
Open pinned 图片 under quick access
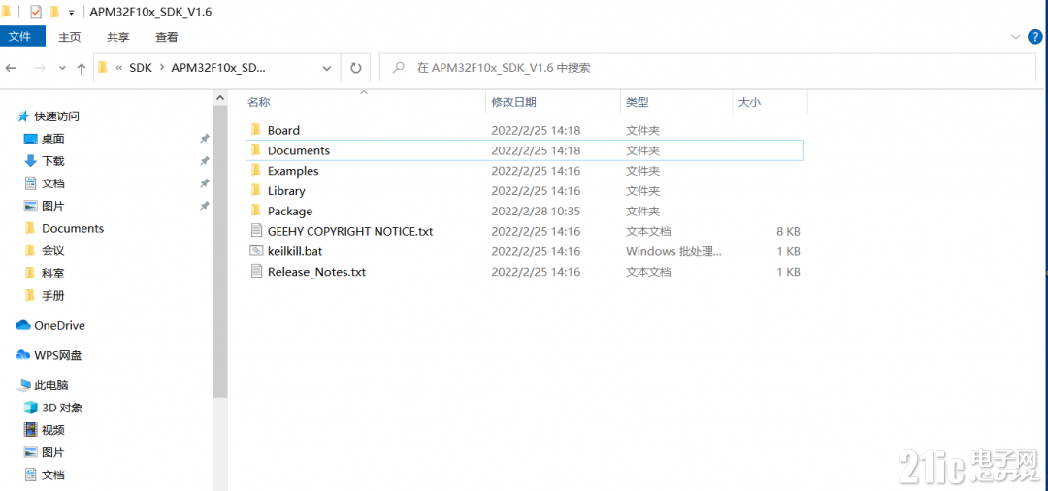[52, 206]
